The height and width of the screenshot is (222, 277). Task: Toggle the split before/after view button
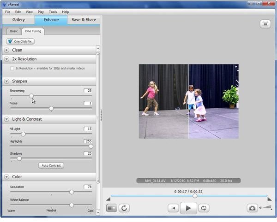point(111,208)
